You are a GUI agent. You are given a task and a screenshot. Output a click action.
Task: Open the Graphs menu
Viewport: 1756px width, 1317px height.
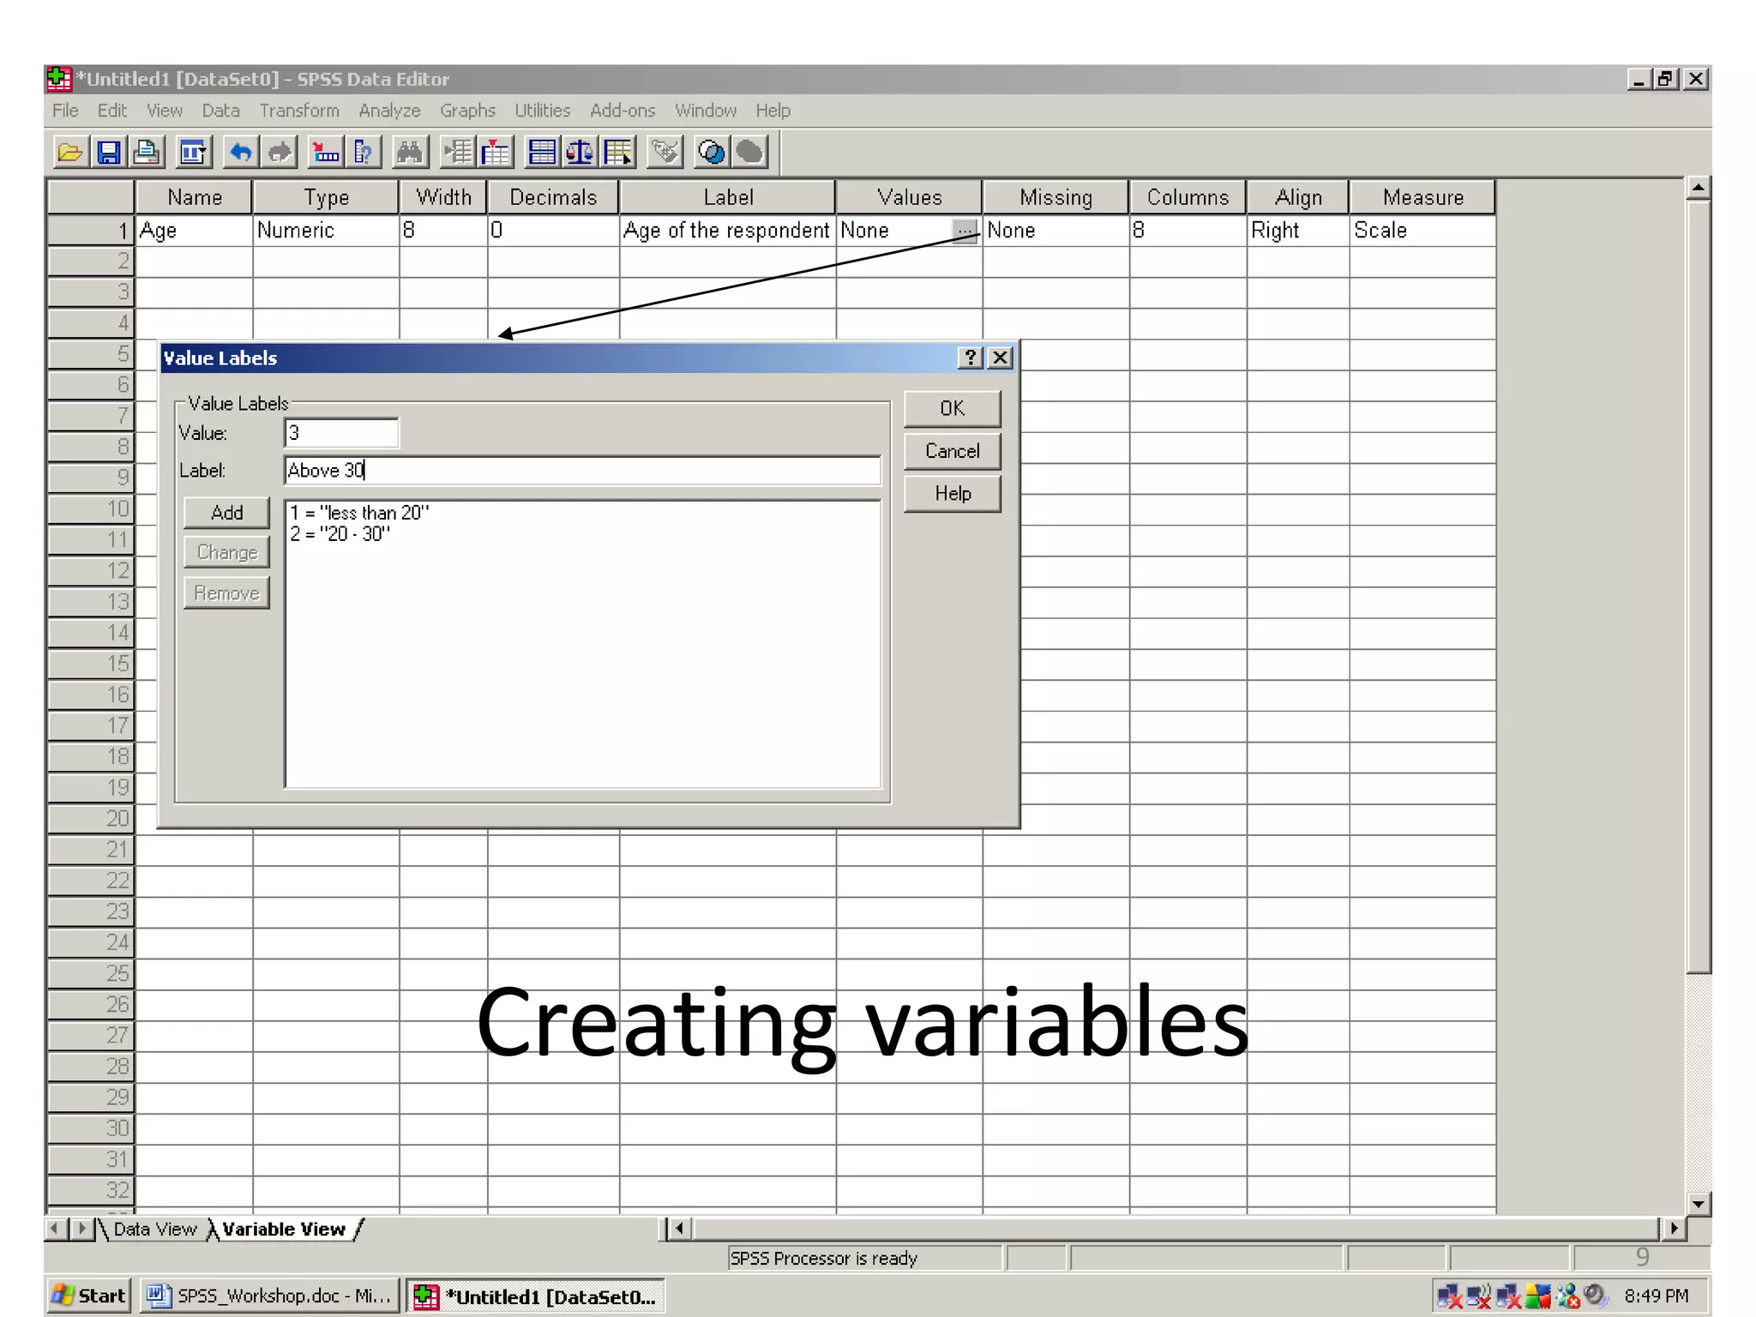(x=468, y=111)
